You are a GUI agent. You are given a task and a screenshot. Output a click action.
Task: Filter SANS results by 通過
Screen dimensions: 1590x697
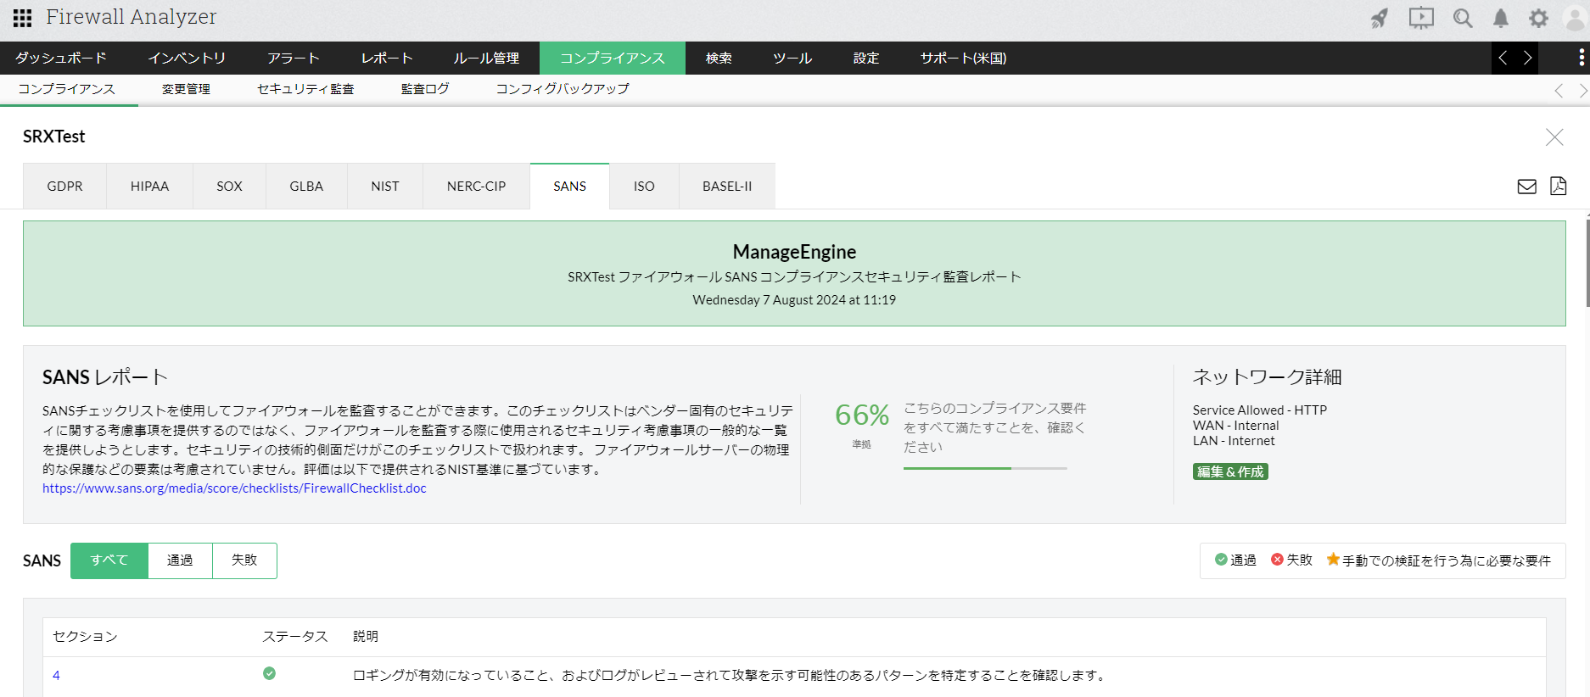(180, 560)
